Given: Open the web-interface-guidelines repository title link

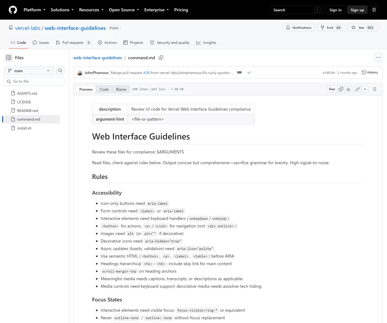Looking at the screenshot, I should coord(75,28).
